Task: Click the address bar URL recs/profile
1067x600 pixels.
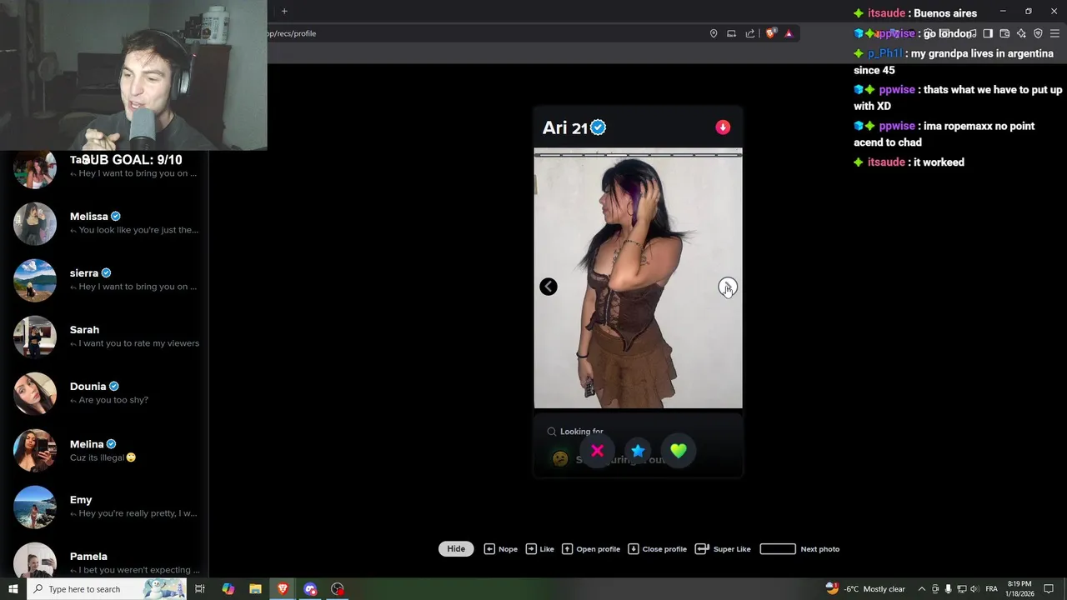Action: [291, 33]
